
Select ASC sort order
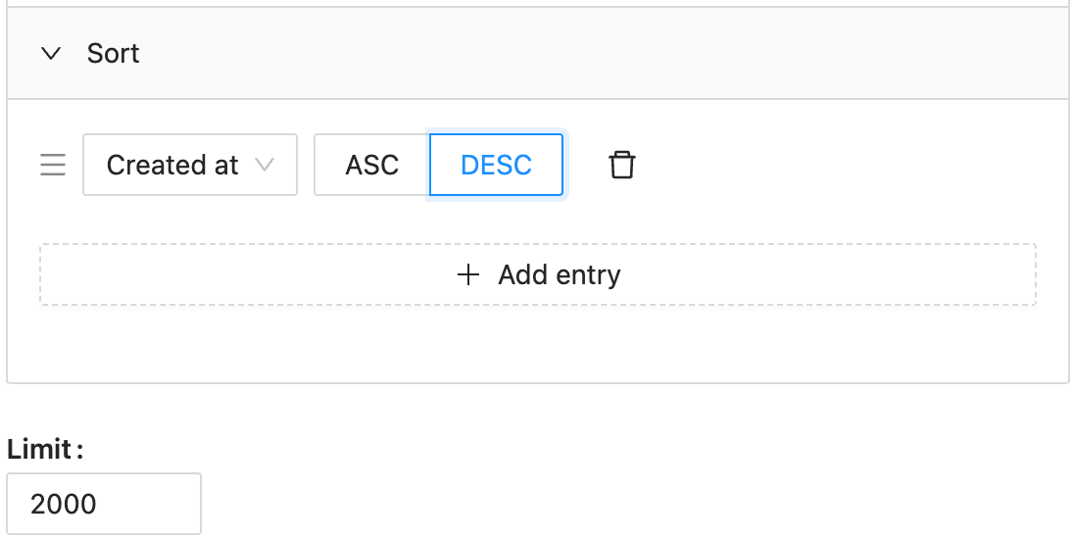pos(372,165)
